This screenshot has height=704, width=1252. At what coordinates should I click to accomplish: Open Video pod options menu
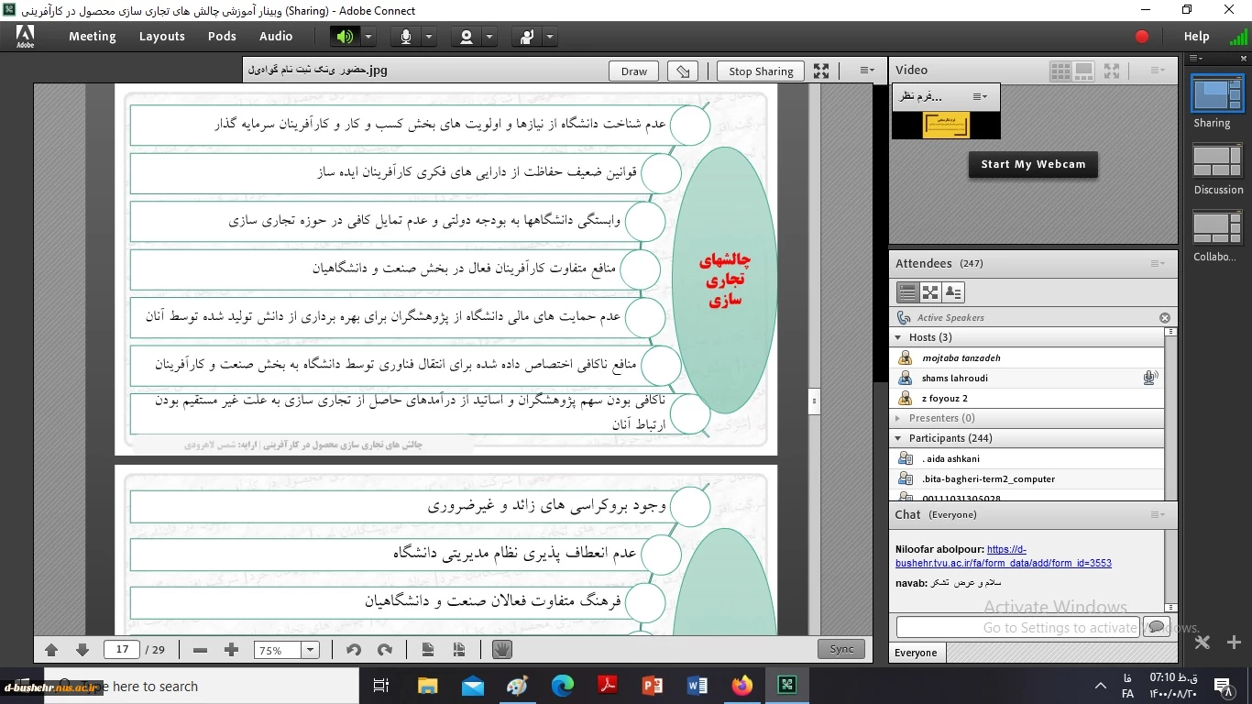(1158, 70)
